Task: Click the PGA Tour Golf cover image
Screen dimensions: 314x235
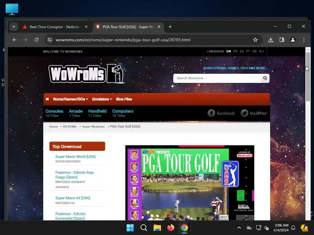Action: [x=190, y=183]
